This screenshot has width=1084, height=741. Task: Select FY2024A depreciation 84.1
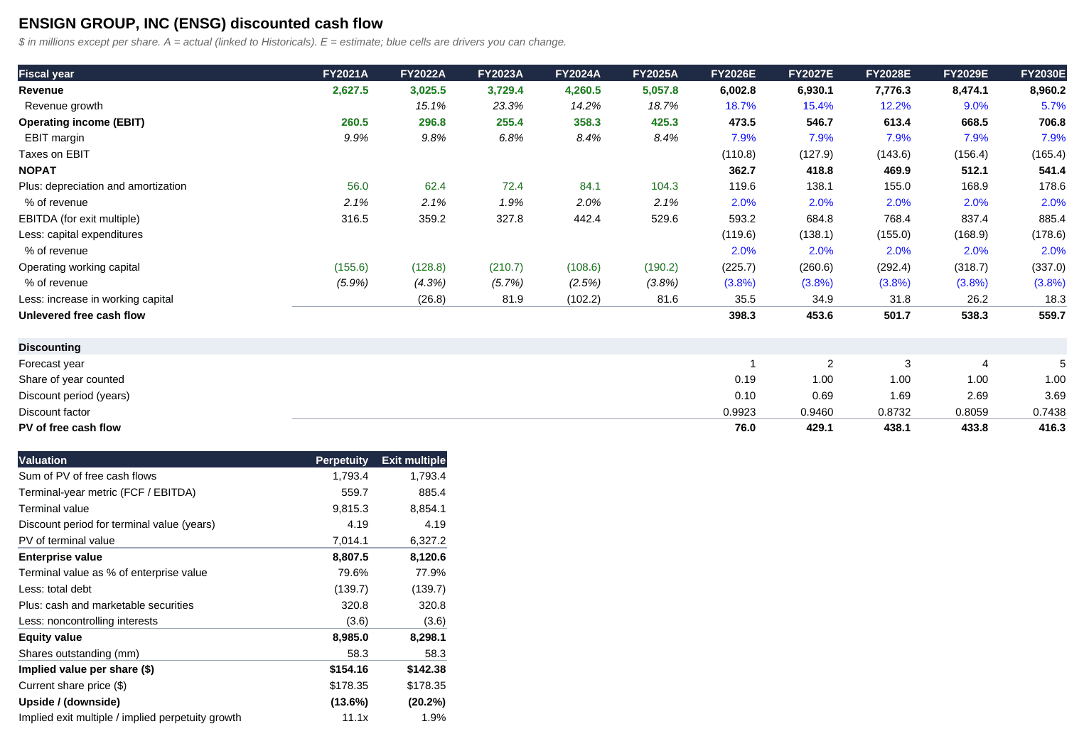tap(590, 186)
